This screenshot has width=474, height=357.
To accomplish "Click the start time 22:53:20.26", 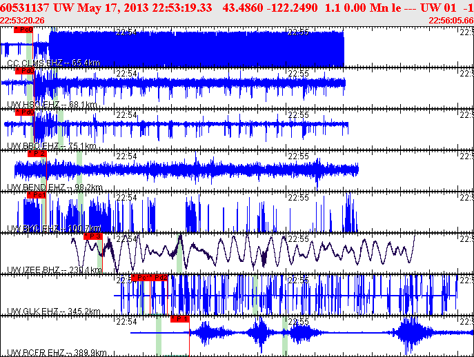I will pyautogui.click(x=22, y=20).
